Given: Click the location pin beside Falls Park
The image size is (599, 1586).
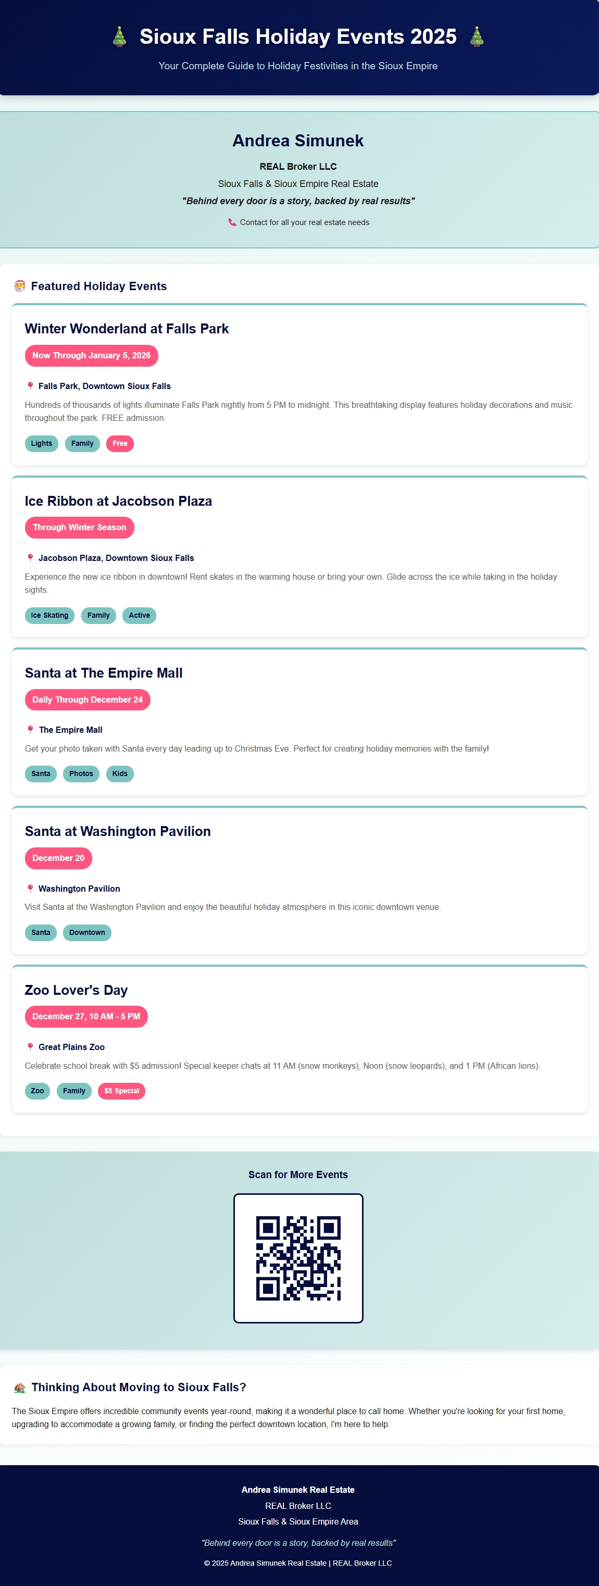Looking at the screenshot, I should (x=30, y=386).
